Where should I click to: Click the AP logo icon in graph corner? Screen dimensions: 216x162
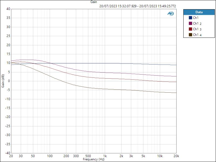tap(171, 13)
